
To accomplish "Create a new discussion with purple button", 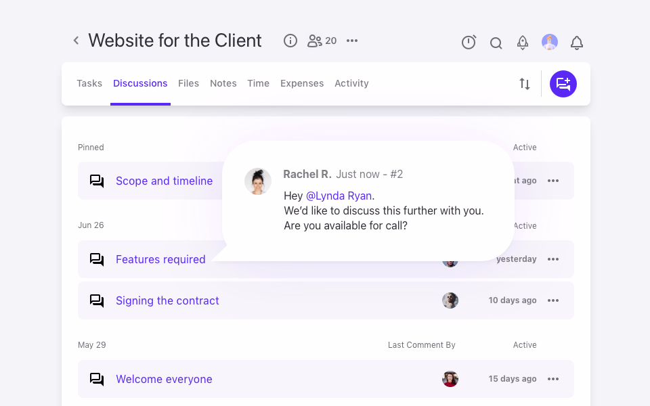I will 563,84.
